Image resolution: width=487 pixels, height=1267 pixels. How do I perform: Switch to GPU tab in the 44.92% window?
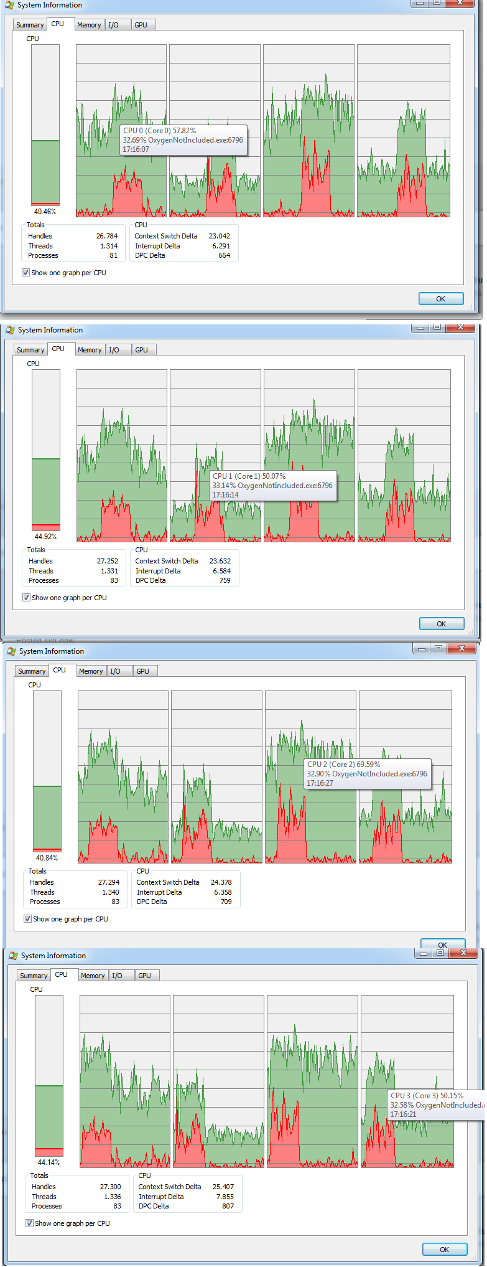pyautogui.click(x=141, y=350)
